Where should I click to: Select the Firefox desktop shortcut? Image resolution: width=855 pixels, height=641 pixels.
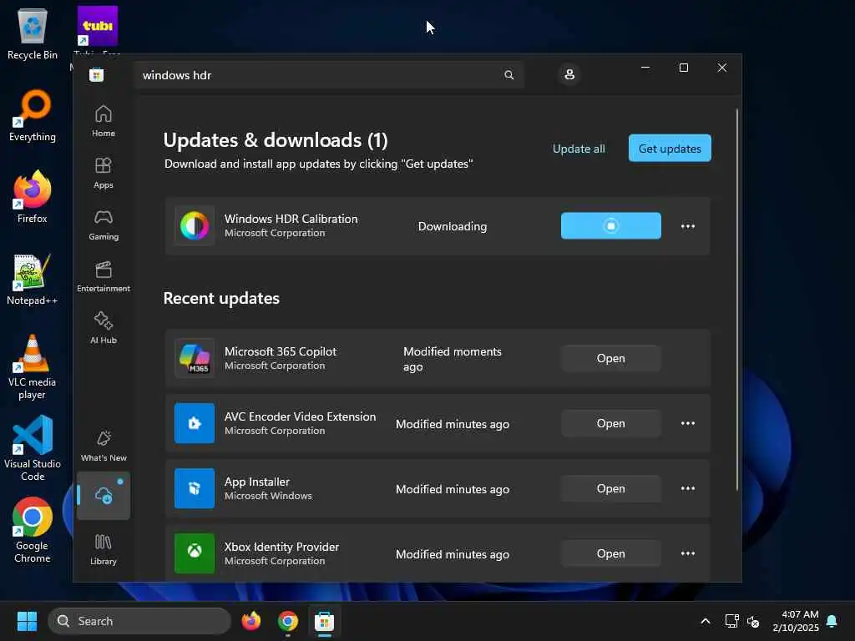coord(33,197)
